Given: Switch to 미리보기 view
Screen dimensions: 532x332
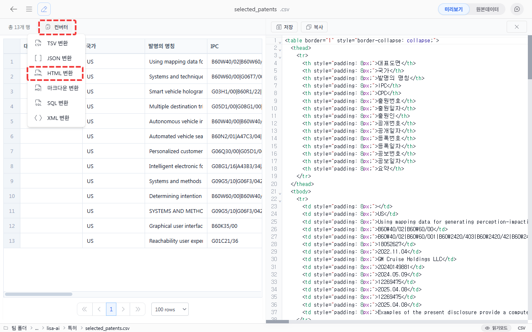Looking at the screenshot, I should (453, 9).
